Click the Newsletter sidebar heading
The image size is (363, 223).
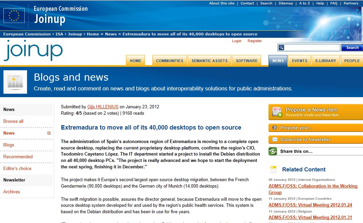tap(14, 180)
